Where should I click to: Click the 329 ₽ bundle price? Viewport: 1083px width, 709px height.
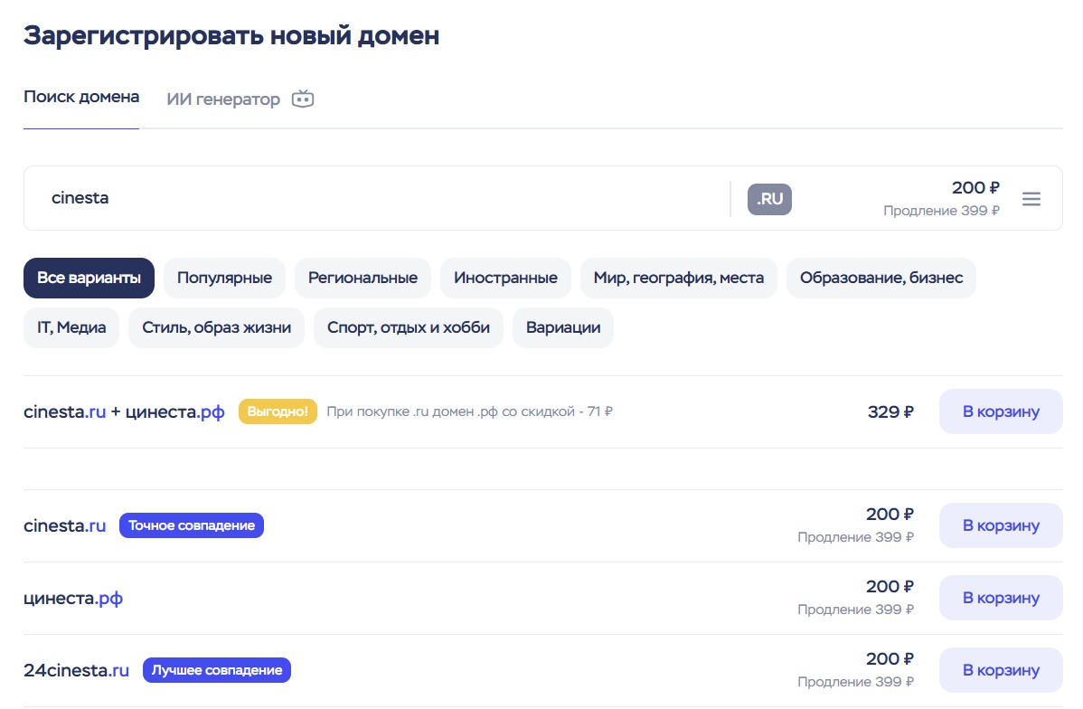pos(891,411)
